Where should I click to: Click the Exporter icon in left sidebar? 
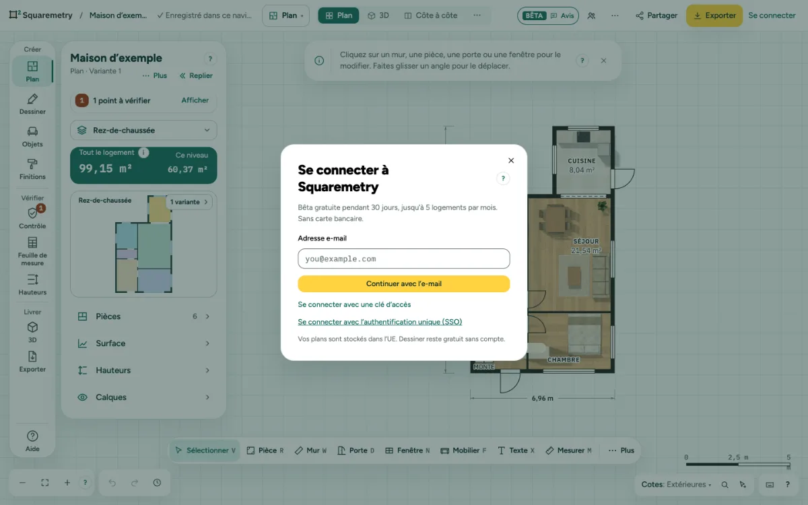32,361
